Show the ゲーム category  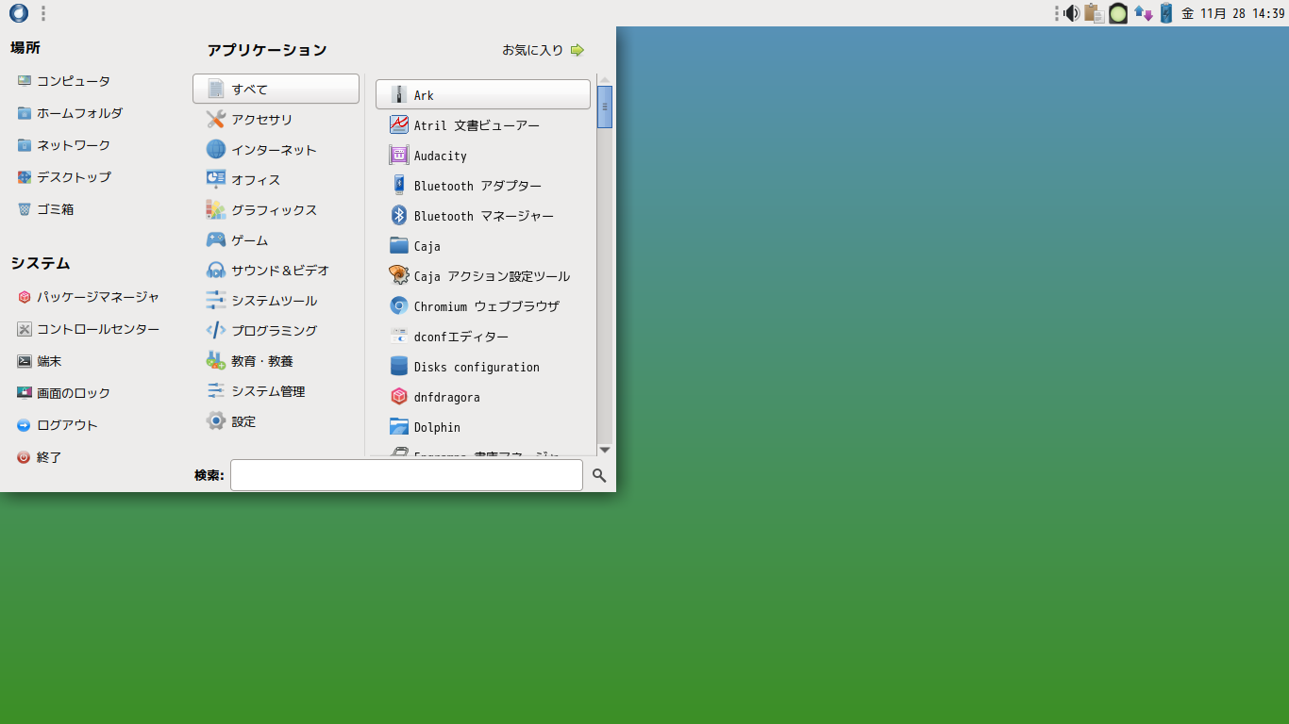click(x=276, y=240)
